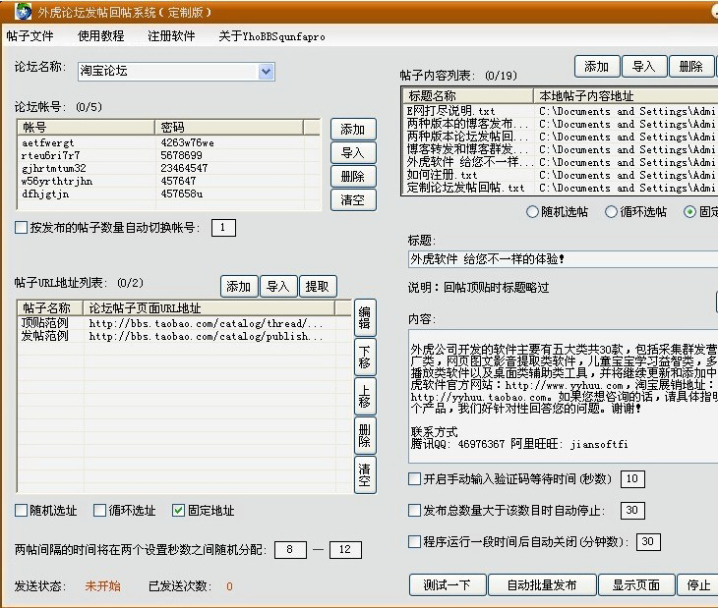The image size is (718, 608).
Task: Select the 随机选帖 radio button
Action: click(533, 211)
